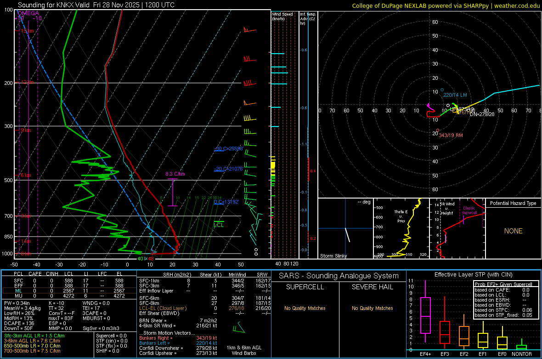
Task: Select the Eff Inflow Layer row
Action: [204, 291]
